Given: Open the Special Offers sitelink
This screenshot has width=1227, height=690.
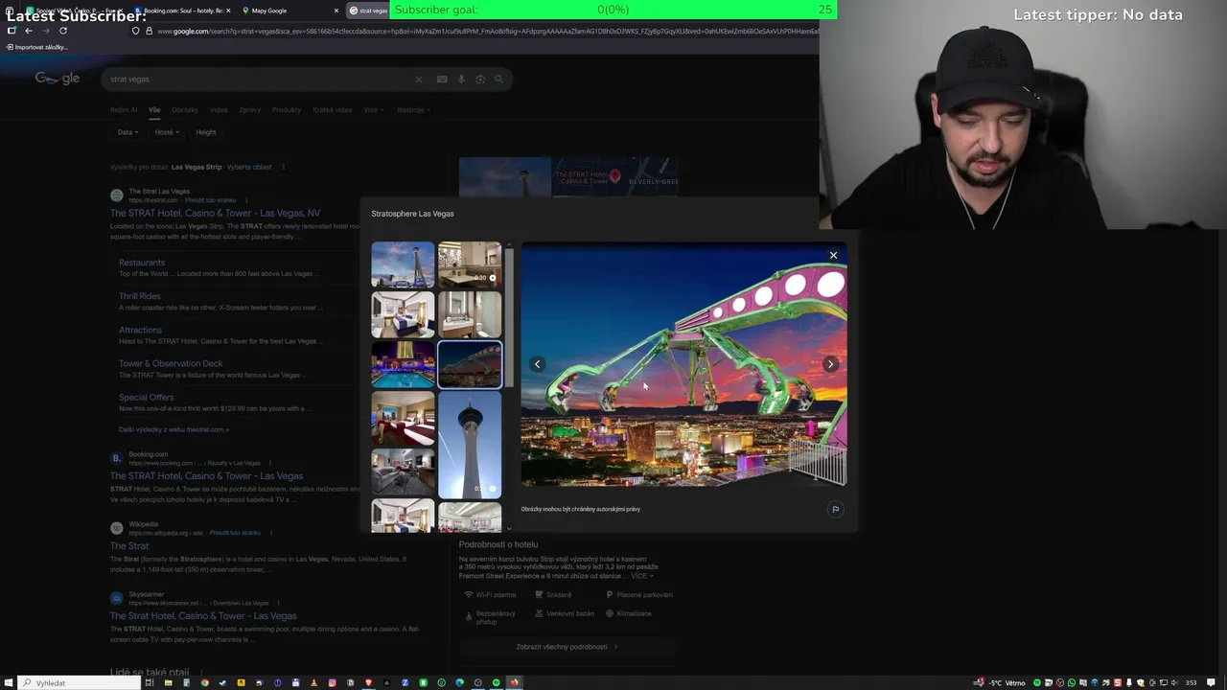Looking at the screenshot, I should 147,397.
